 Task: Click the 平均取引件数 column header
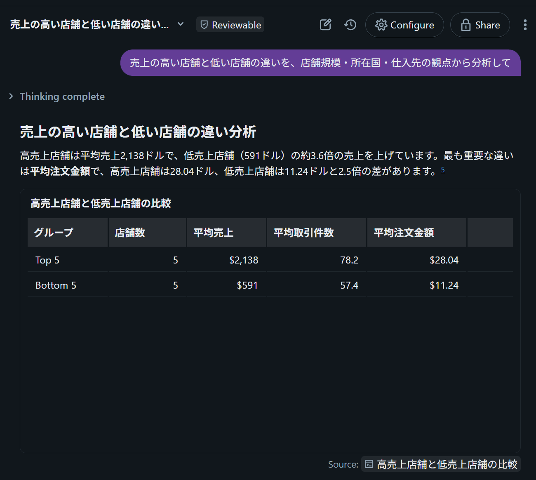coord(304,233)
